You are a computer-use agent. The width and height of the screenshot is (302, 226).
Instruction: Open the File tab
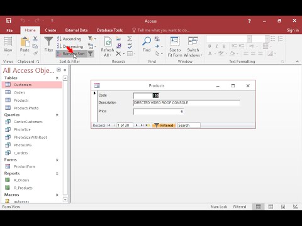point(9,30)
